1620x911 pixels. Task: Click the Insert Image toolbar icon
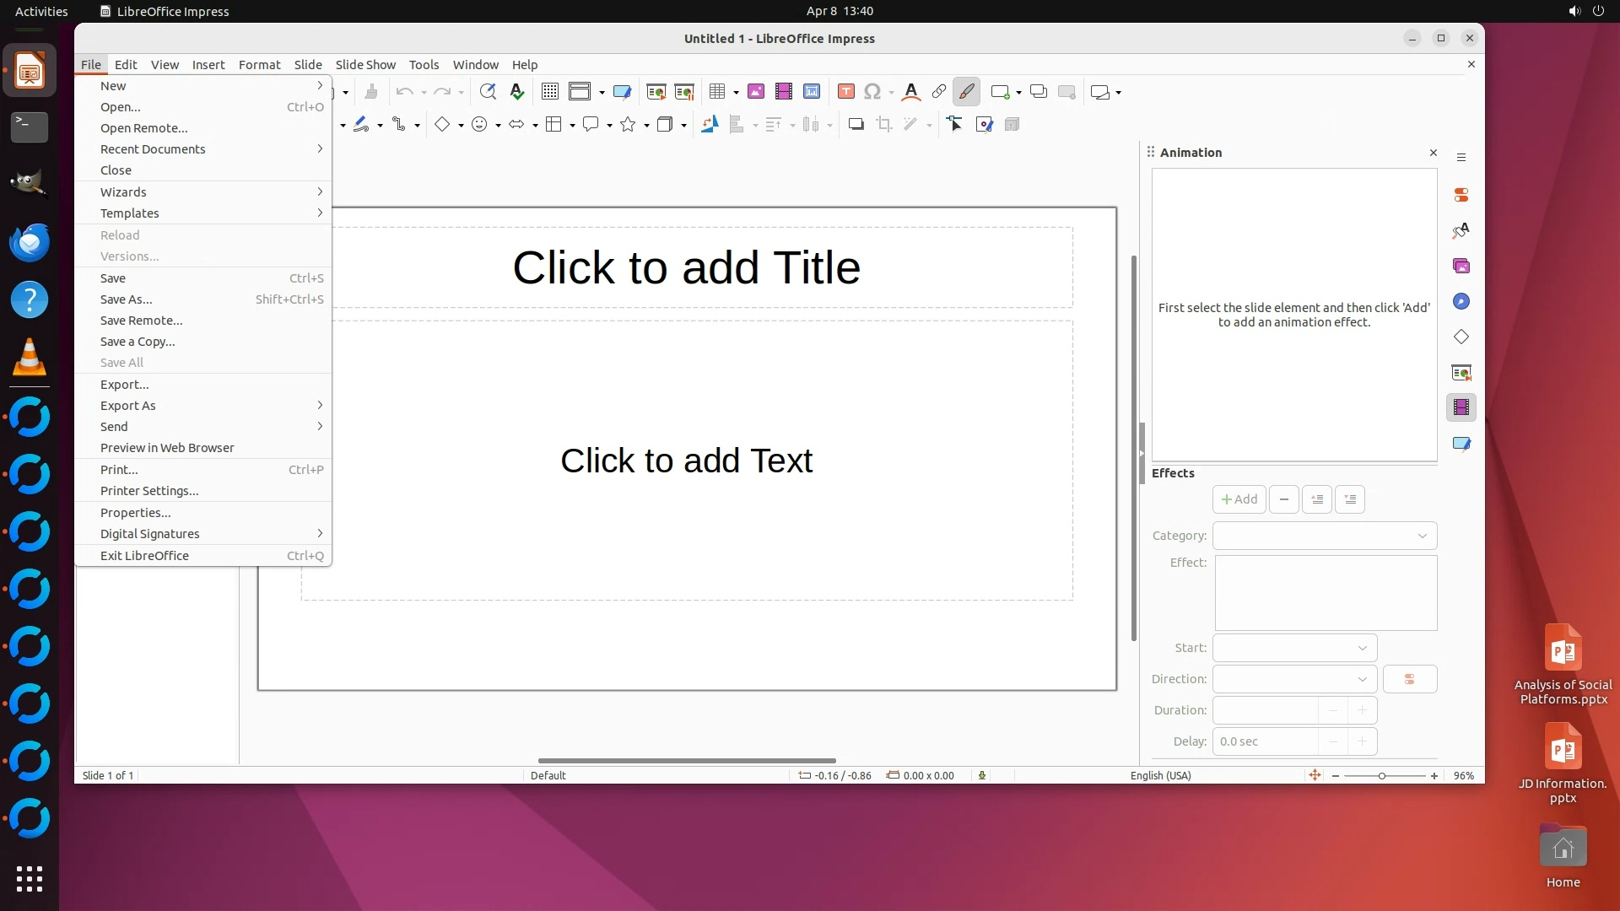coord(755,92)
